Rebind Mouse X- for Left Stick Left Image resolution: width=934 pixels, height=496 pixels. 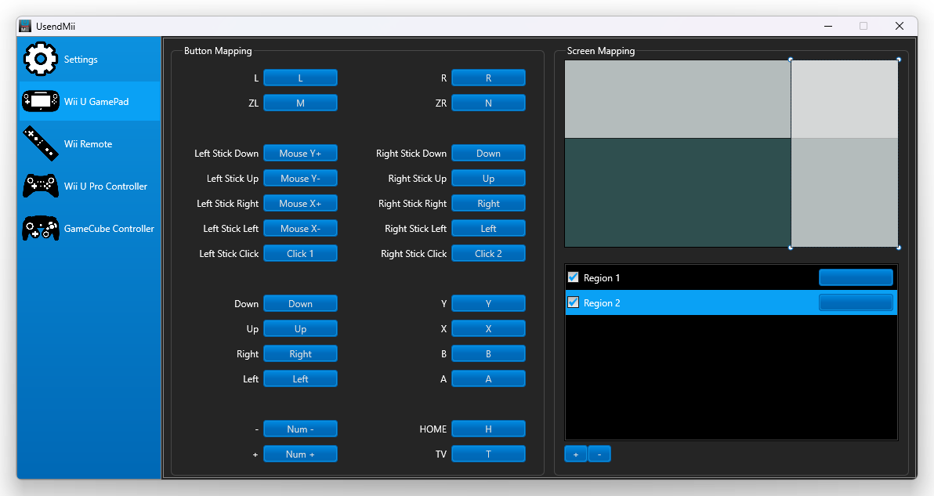click(x=300, y=228)
